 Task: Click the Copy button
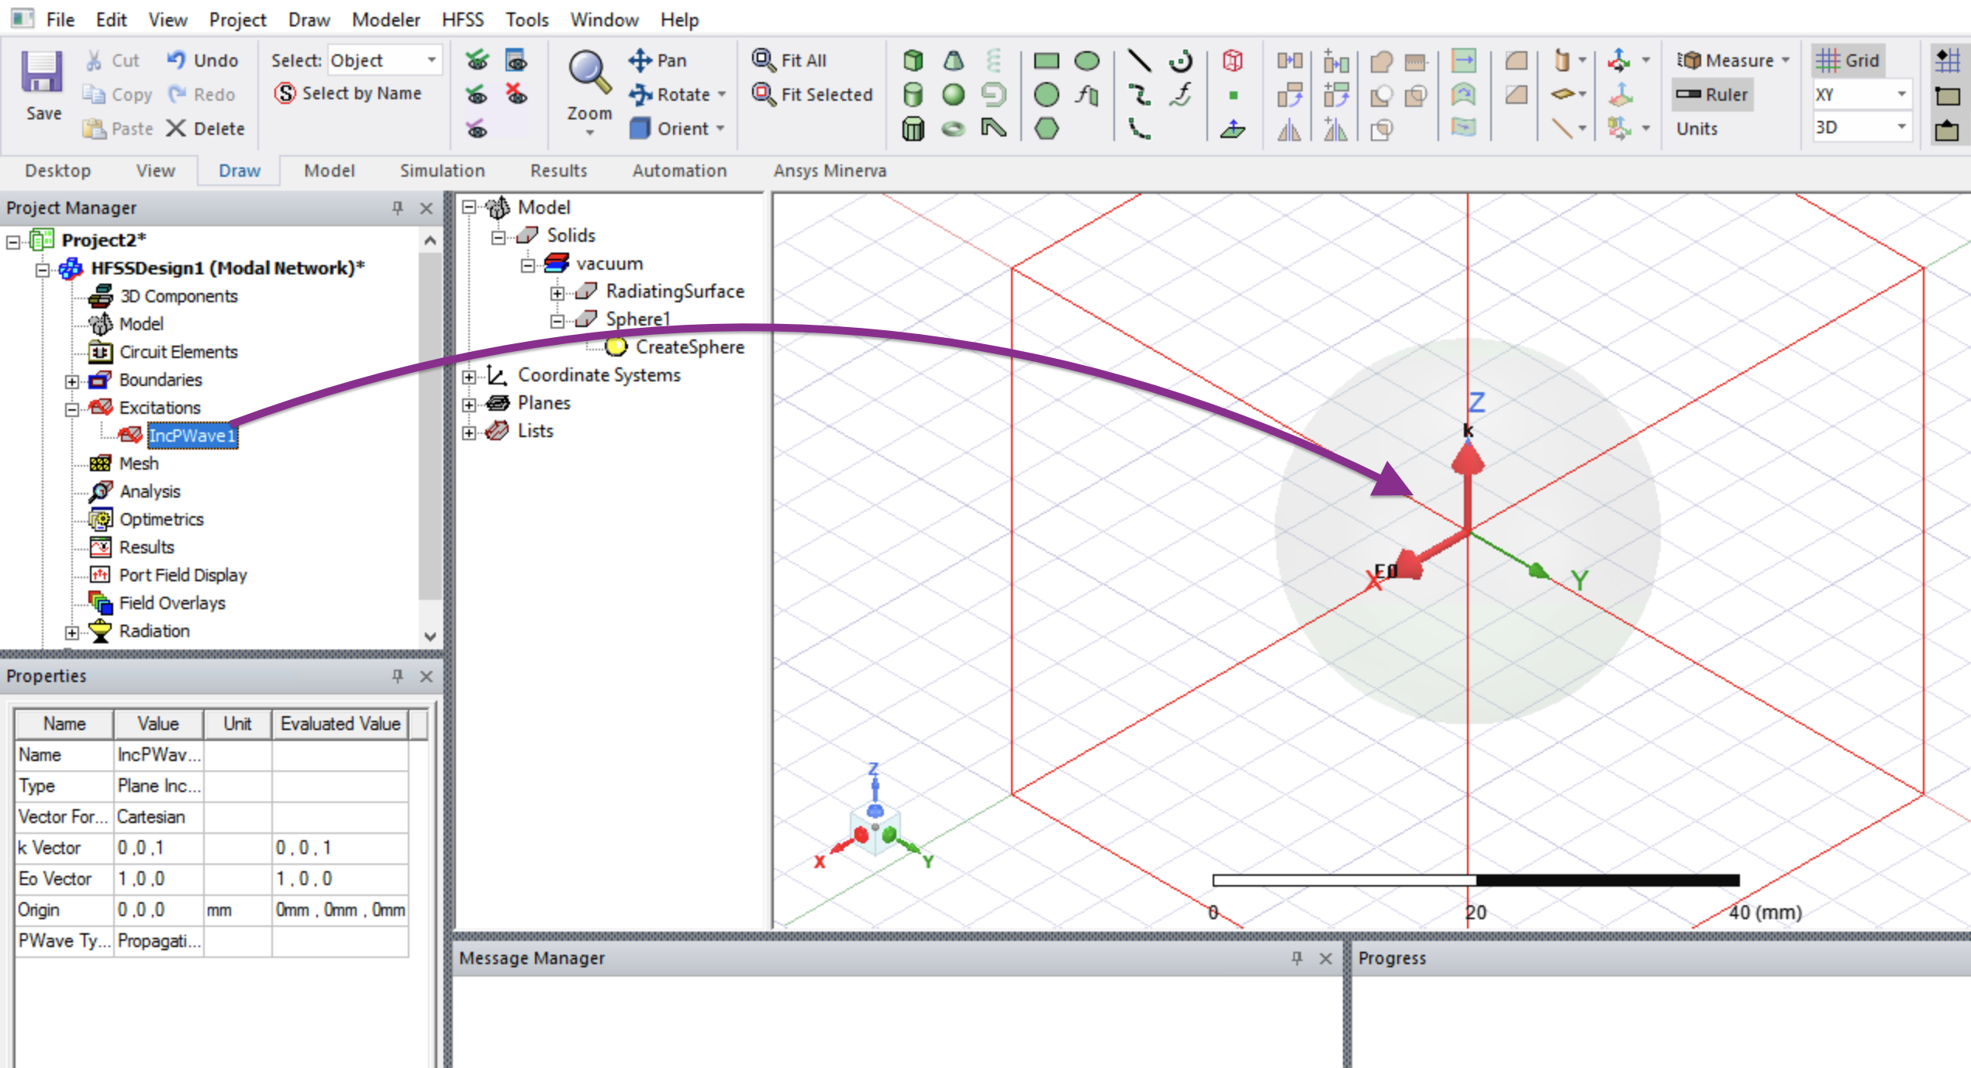coord(117,94)
